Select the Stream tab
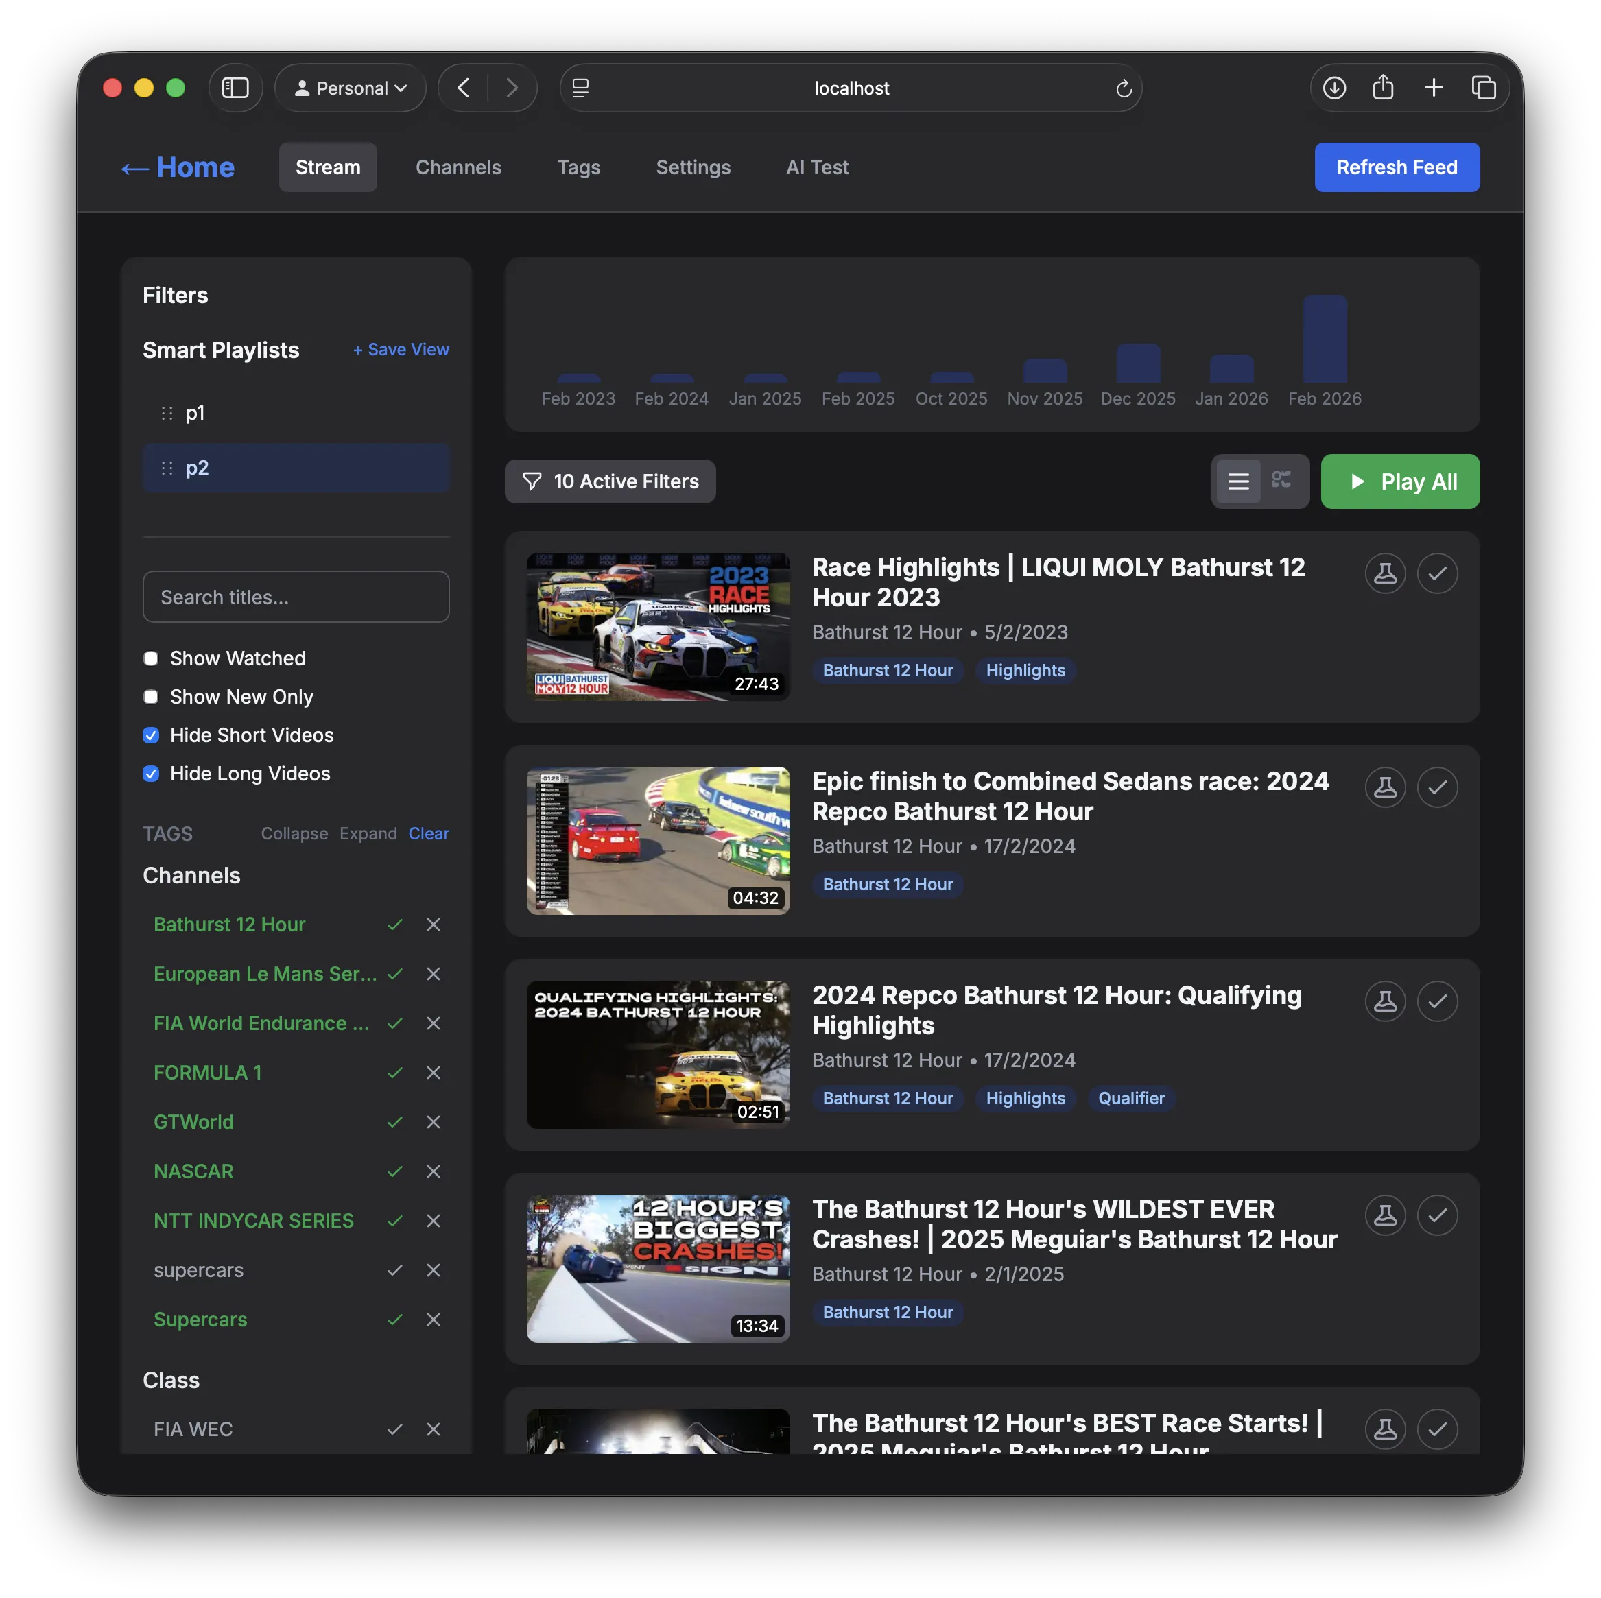The image size is (1601, 1598). coord(328,167)
